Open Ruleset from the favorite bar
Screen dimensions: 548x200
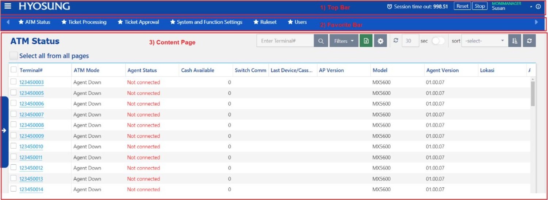pyautogui.click(x=268, y=22)
